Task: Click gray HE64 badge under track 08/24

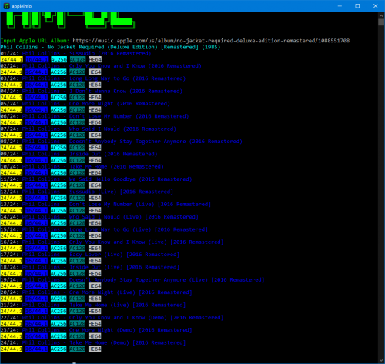Action: [x=95, y=148]
